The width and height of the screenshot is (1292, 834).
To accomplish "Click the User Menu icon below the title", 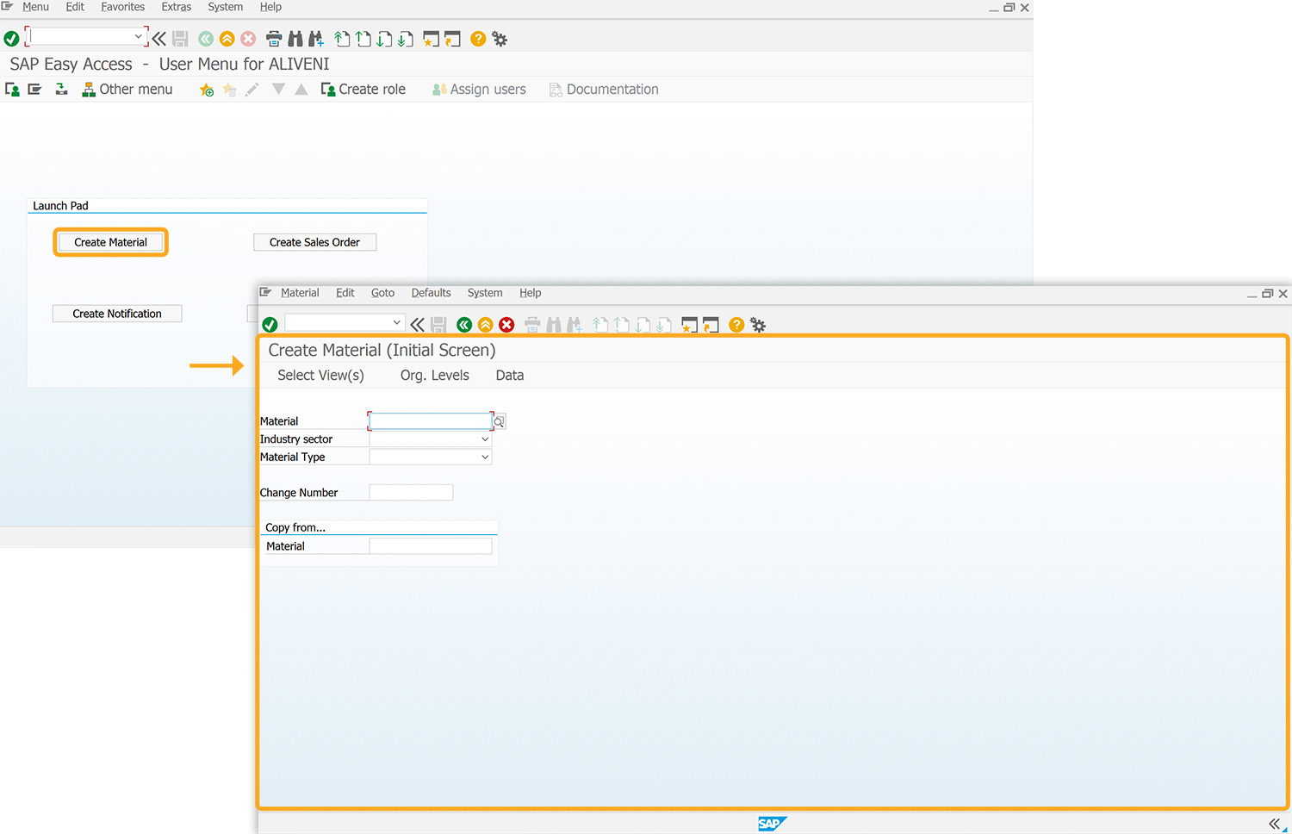I will click(x=12, y=90).
